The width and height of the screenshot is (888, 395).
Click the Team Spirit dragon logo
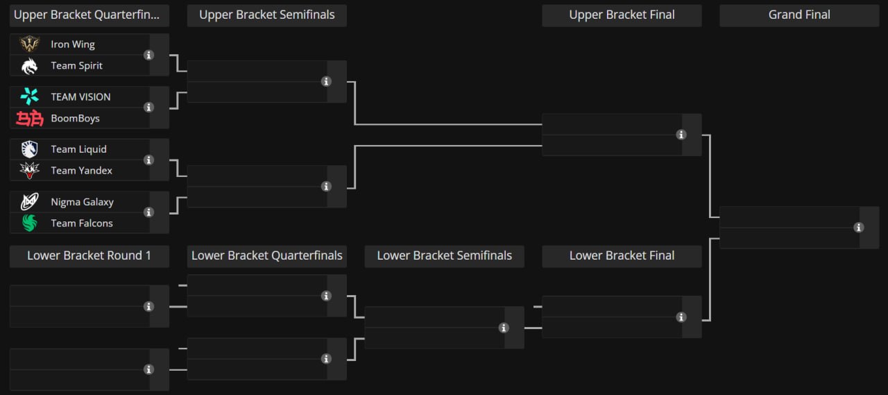pyautogui.click(x=29, y=66)
